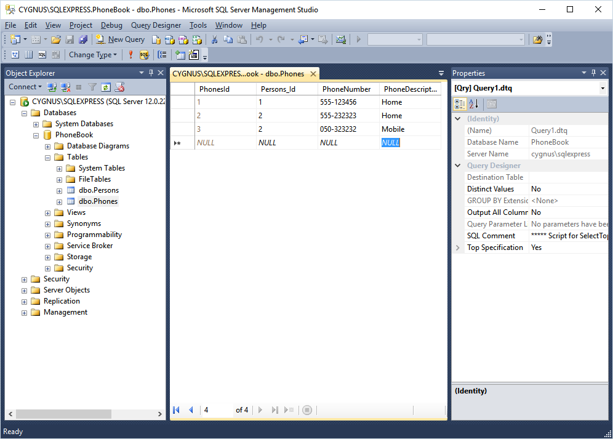
Task: Click the Save floppy disk icon
Action: pyautogui.click(x=70, y=39)
